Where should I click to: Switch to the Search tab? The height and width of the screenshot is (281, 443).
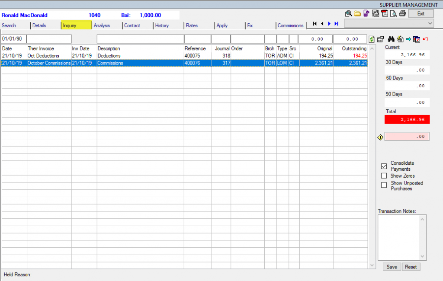click(x=9, y=26)
